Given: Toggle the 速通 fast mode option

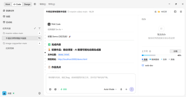Looking at the screenshot, I should (64, 89).
